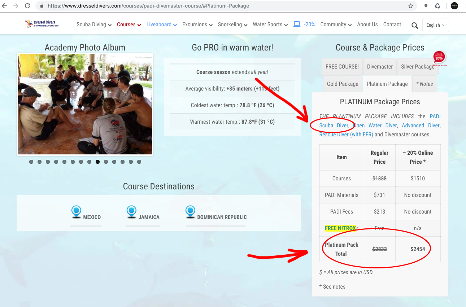Select the first photo carousel dot
466x307 pixels.
31,162
